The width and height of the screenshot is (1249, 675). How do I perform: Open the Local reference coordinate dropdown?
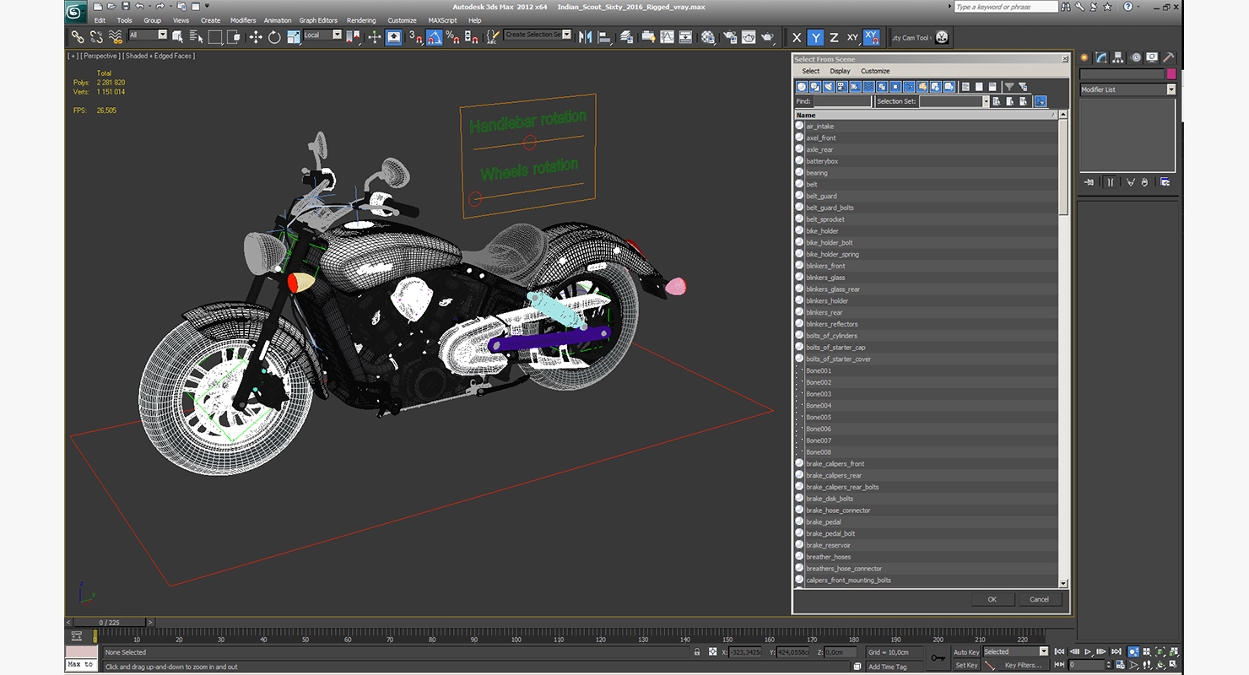pos(322,35)
